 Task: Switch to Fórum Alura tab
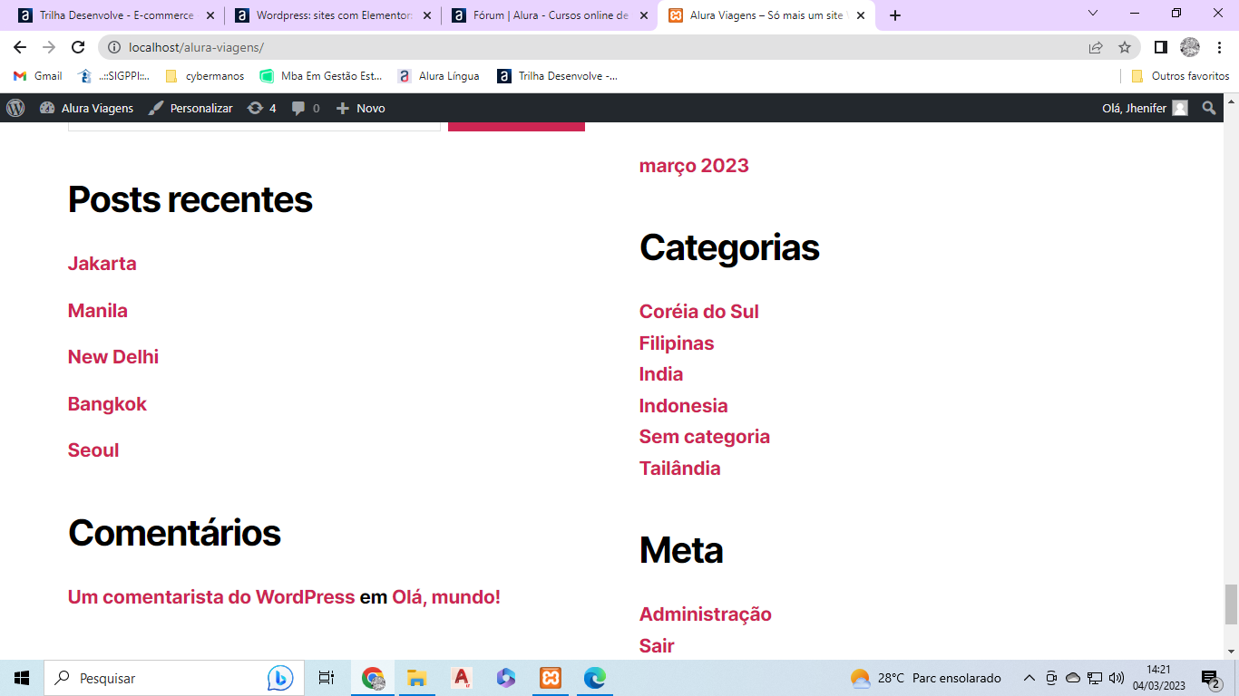click(550, 15)
